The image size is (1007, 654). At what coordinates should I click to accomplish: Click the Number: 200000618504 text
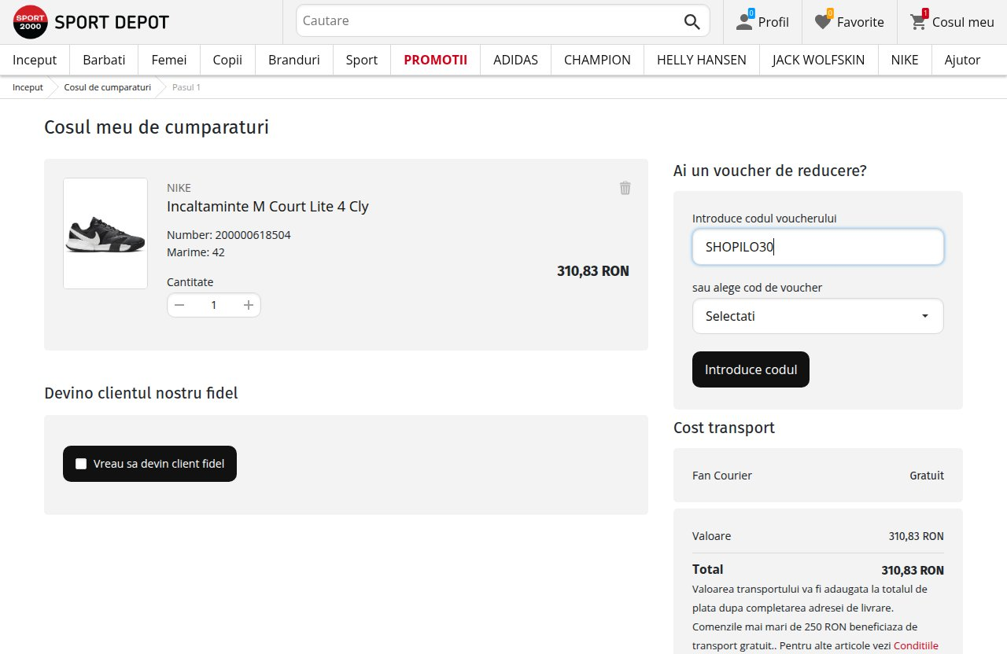pyautogui.click(x=229, y=235)
